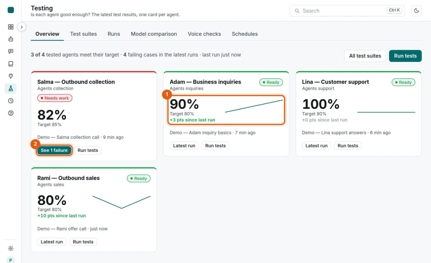Viewport: 431px width, 263px height.
Task: Click the Lina — Customer support card title
Action: click(335, 82)
